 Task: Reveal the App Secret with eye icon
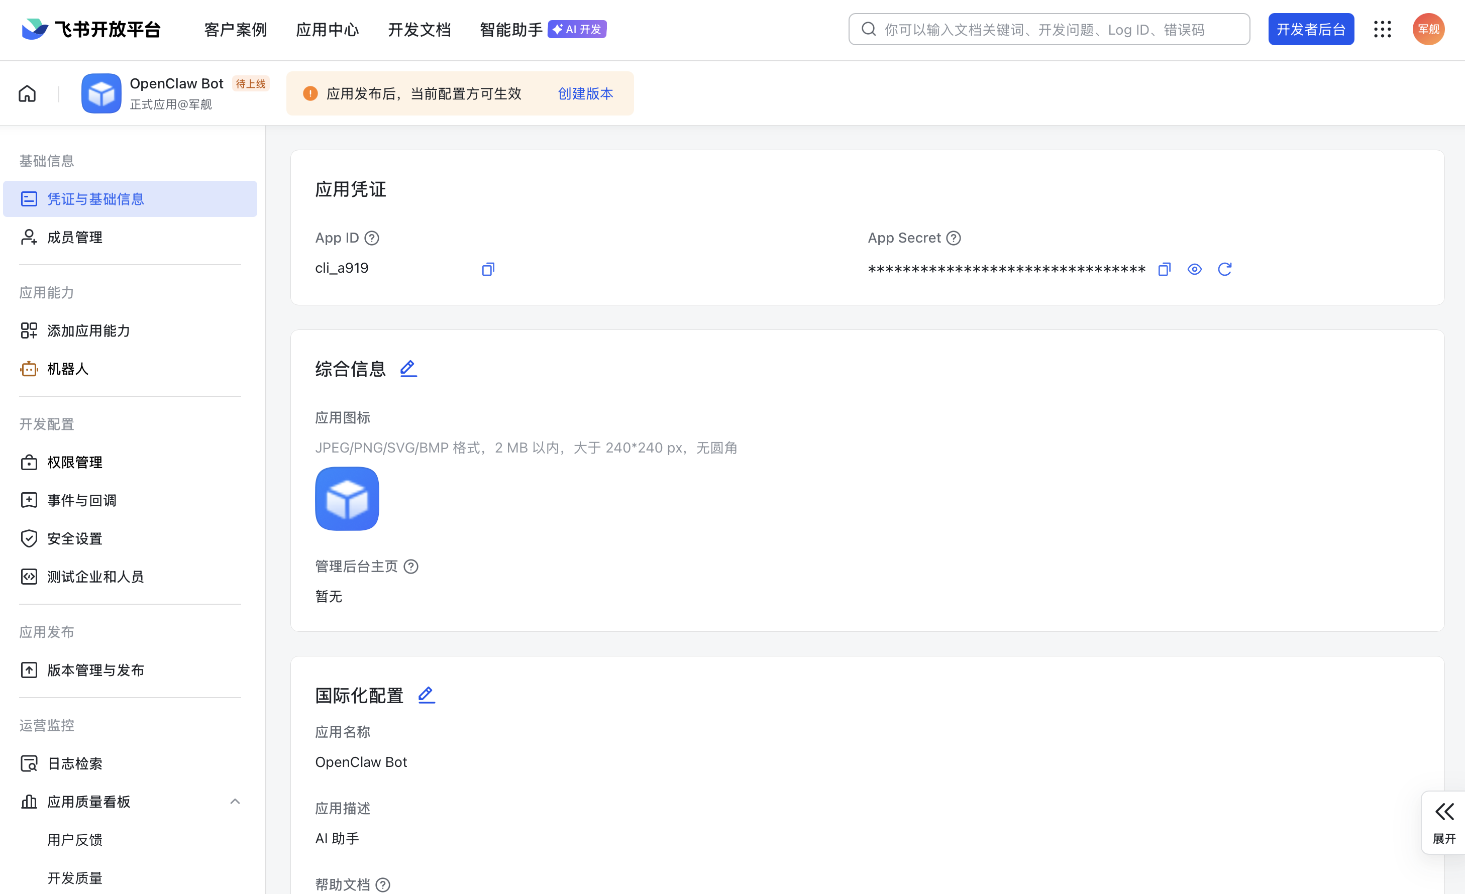[x=1194, y=269]
